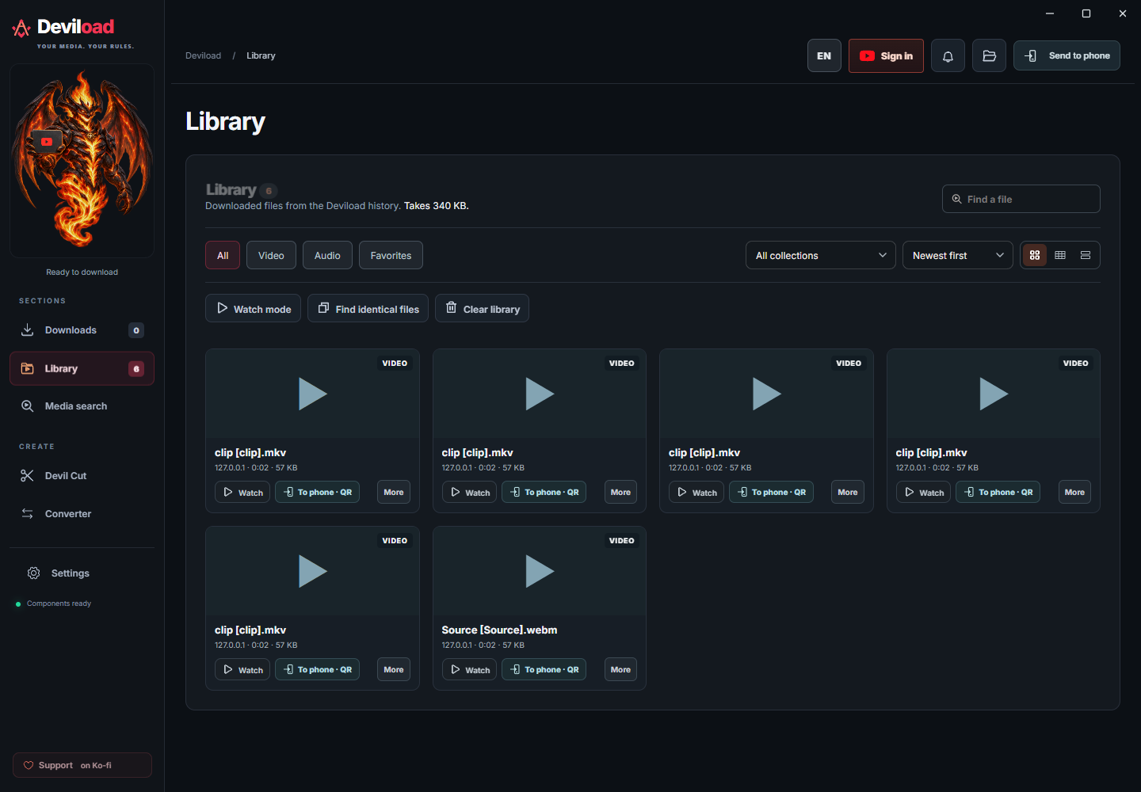Start Watch mode
The width and height of the screenshot is (1141, 792).
pyautogui.click(x=253, y=308)
